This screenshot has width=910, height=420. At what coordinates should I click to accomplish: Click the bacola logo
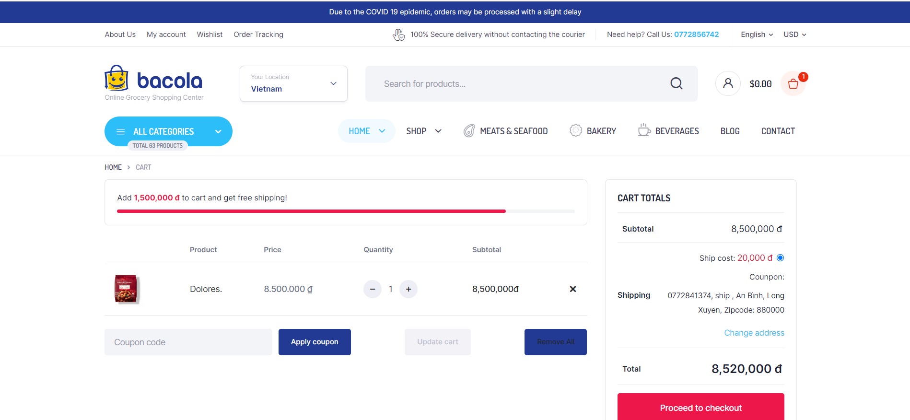point(153,81)
